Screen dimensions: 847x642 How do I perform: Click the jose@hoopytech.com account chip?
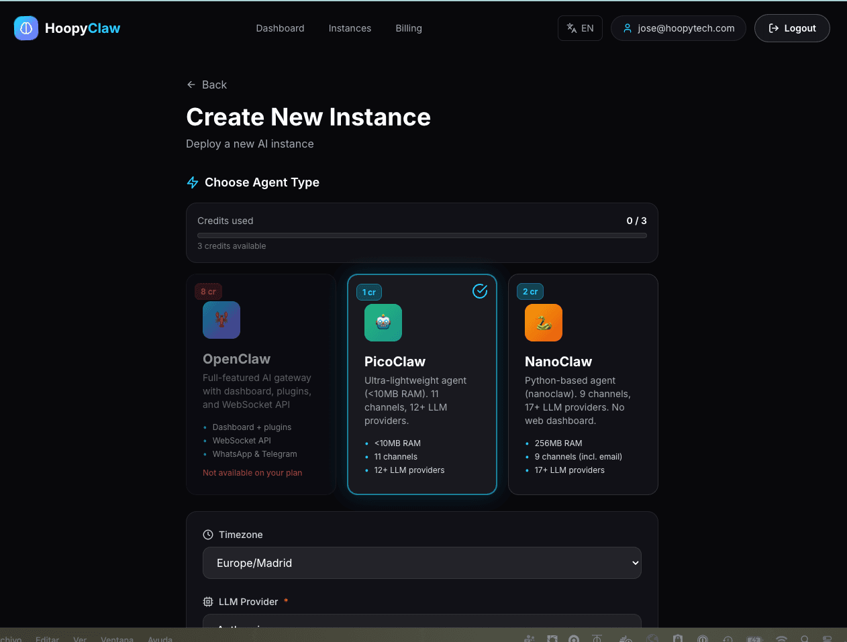click(x=678, y=28)
